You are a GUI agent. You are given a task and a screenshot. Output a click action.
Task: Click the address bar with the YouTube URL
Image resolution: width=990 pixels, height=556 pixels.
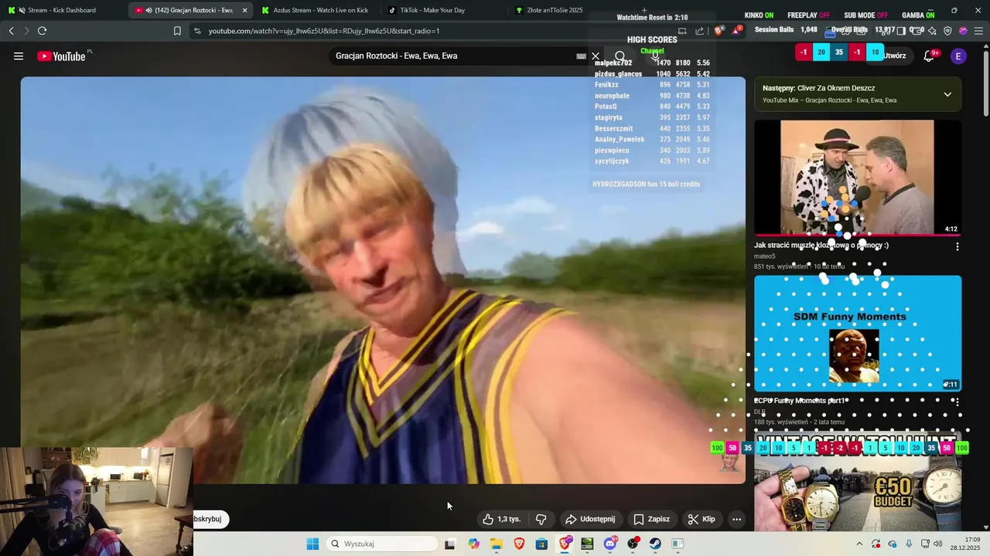433,31
